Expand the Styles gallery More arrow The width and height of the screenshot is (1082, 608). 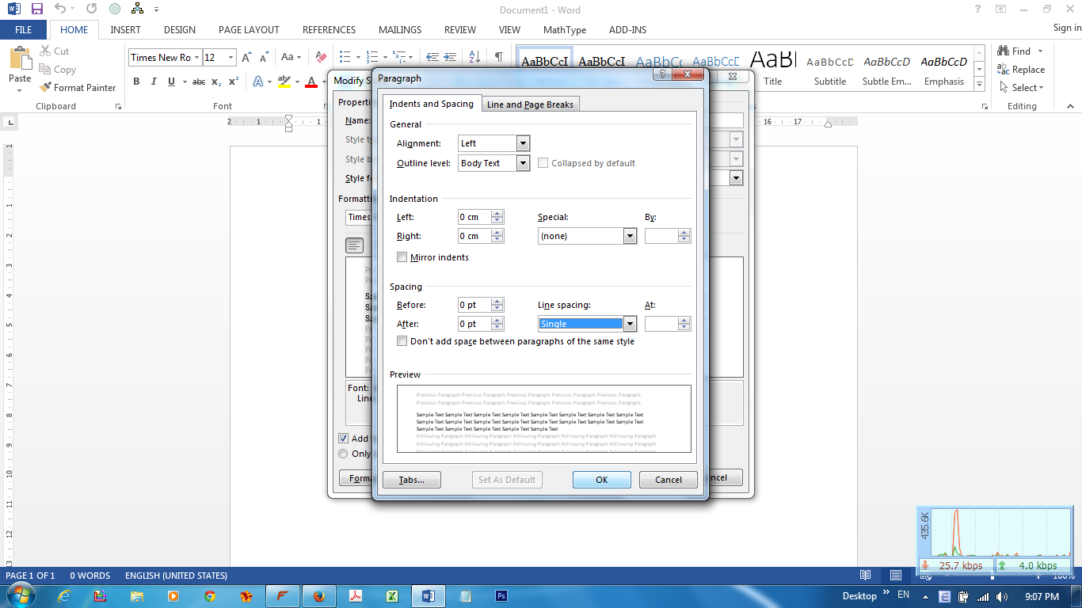(x=980, y=84)
